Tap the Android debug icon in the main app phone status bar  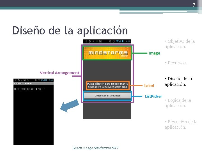coord(90,41)
